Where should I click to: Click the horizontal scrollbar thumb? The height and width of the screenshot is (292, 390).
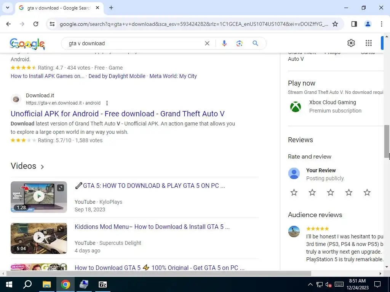tap(159, 274)
